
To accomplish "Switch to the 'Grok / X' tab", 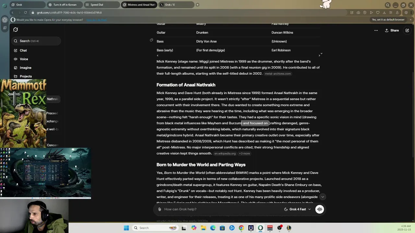I will pos(176,5).
